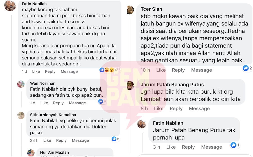View the 133 reactions on Fatin's comment
This screenshot has height=157, width=253.
pyautogui.click(x=110, y=70)
